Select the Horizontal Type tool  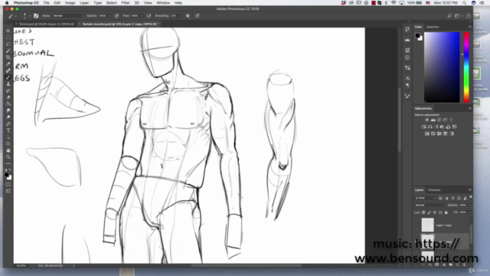coord(8,130)
